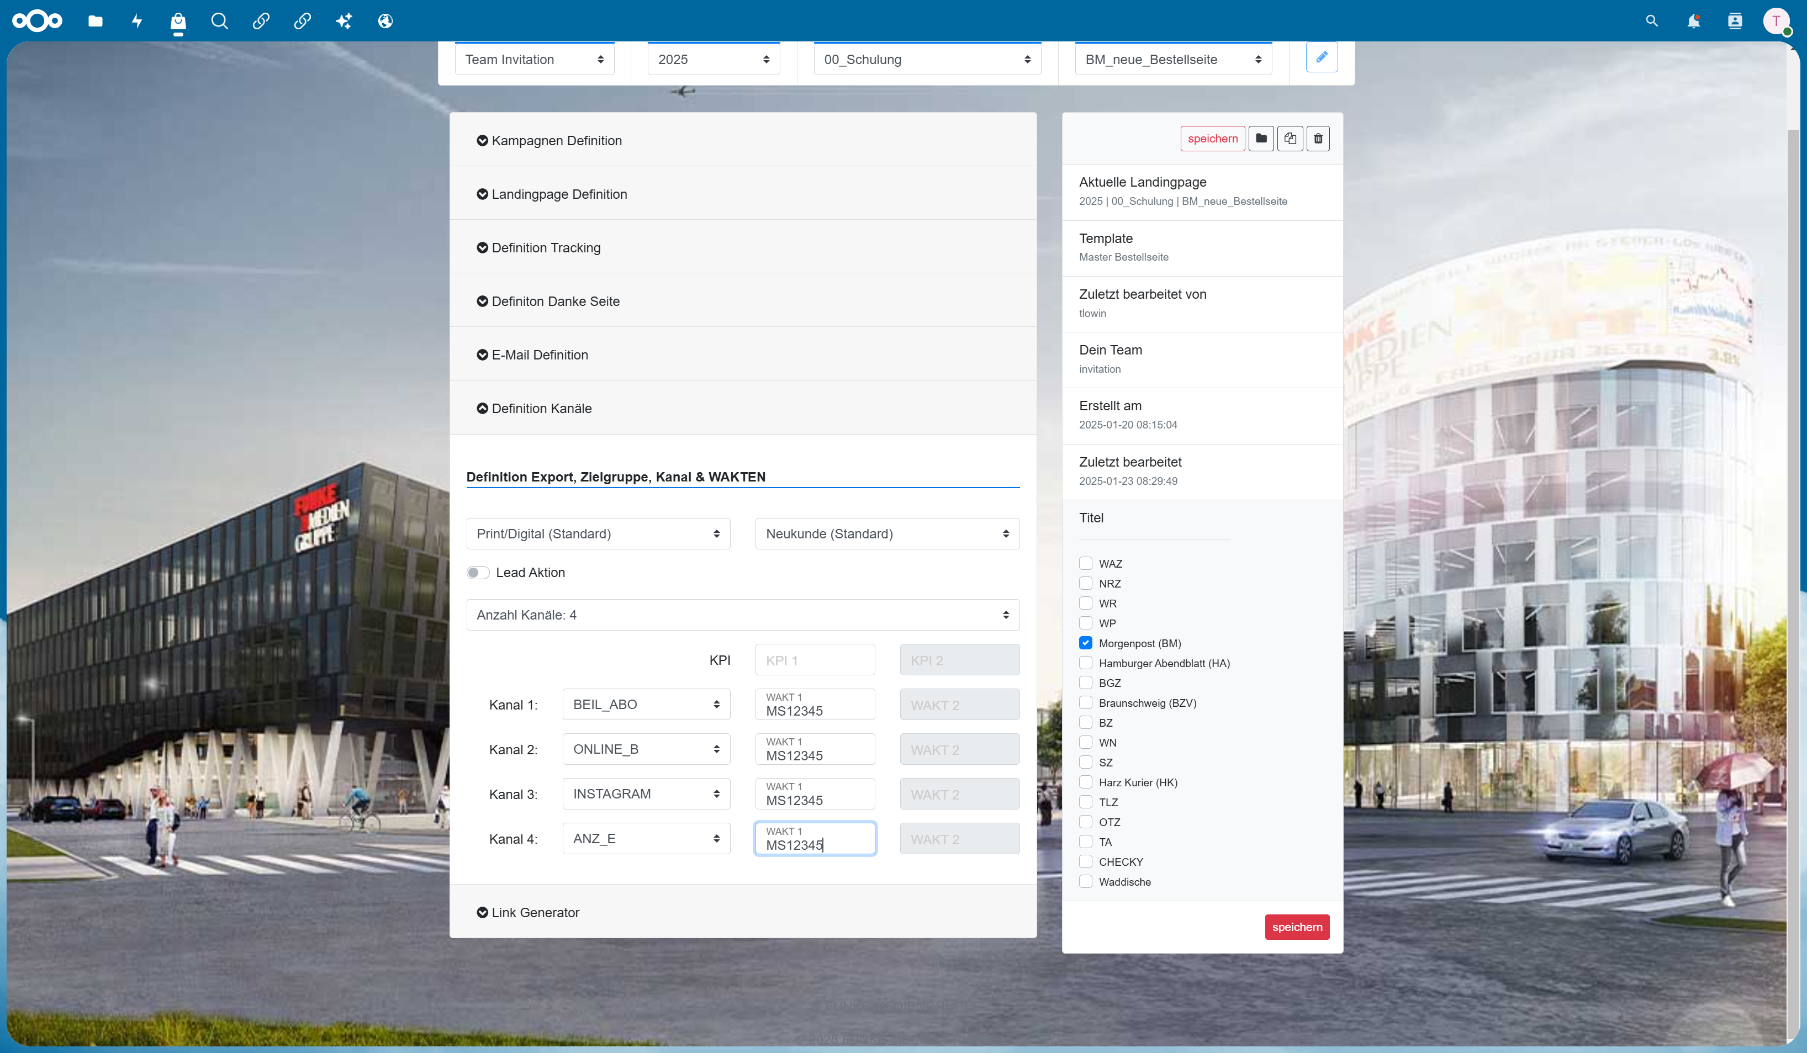This screenshot has width=1807, height=1053.
Task: Open the Neukunde (Standard) dropdown
Action: pyautogui.click(x=887, y=533)
